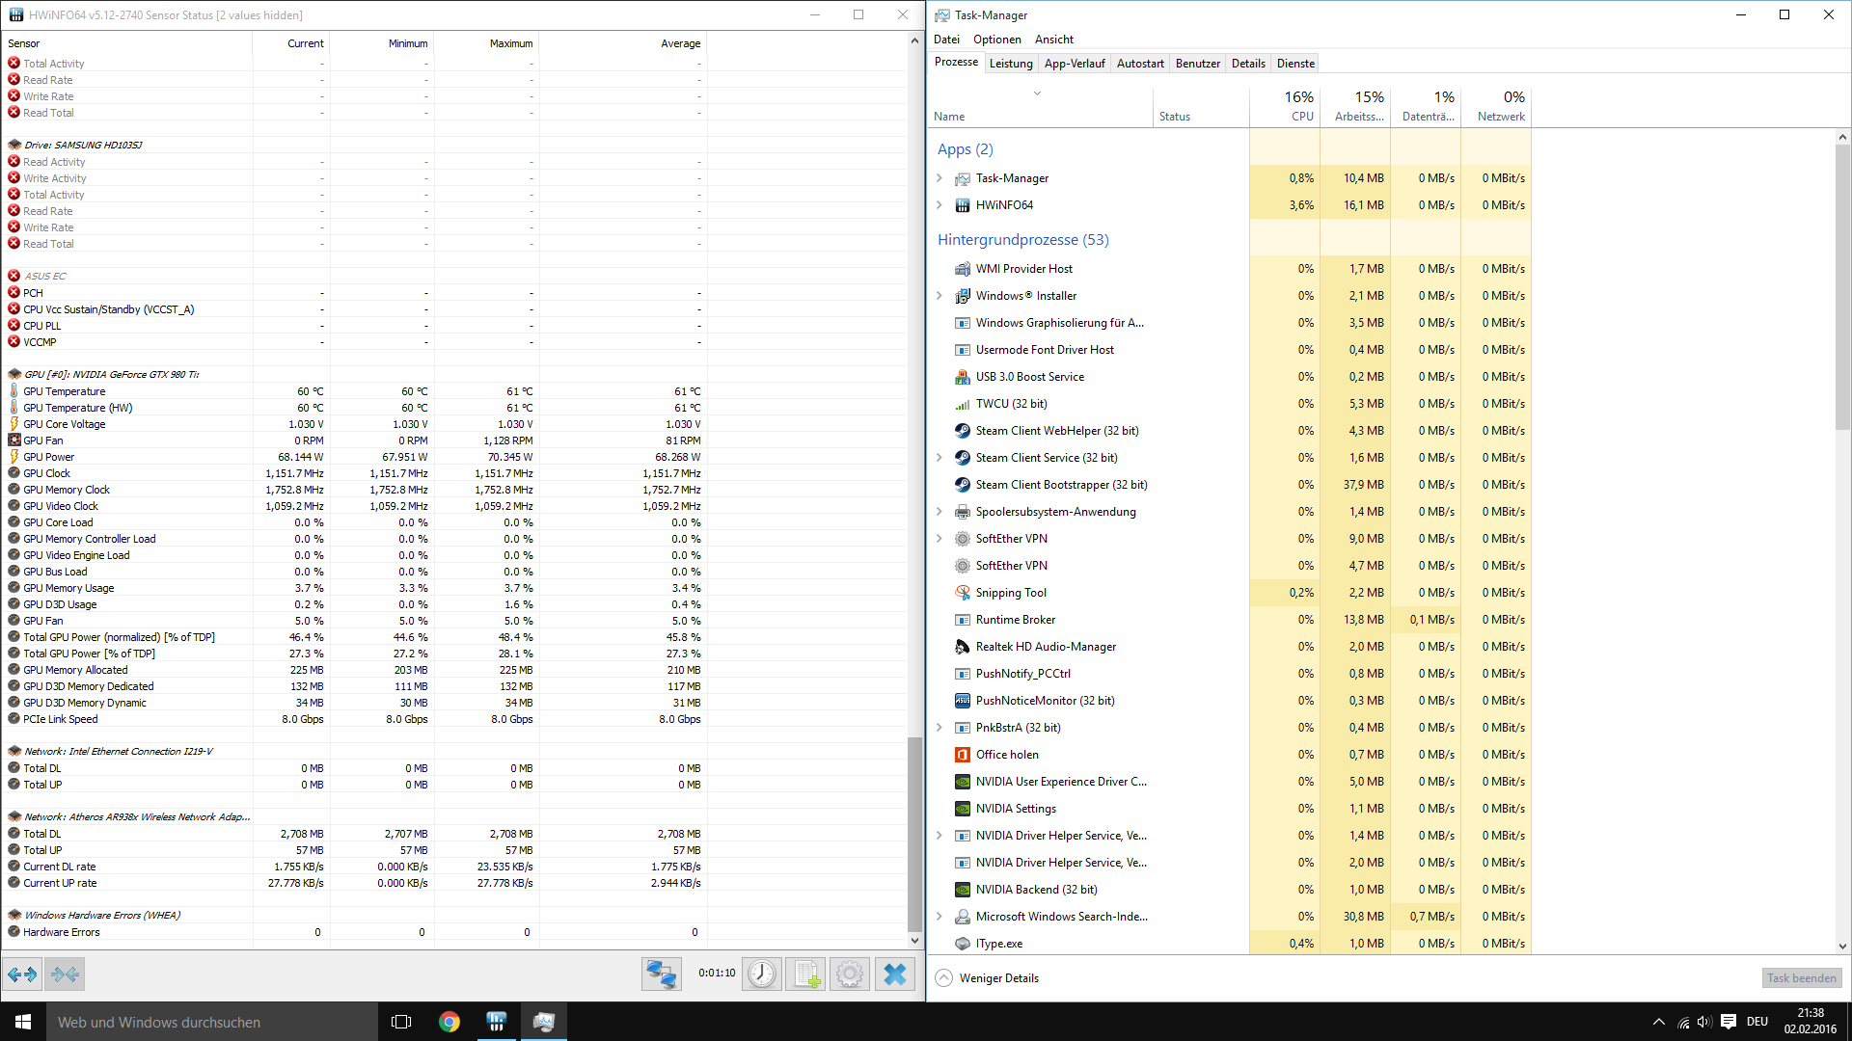1852x1041 pixels.
Task: Expand the Task-Manager app entry
Action: coord(940,178)
